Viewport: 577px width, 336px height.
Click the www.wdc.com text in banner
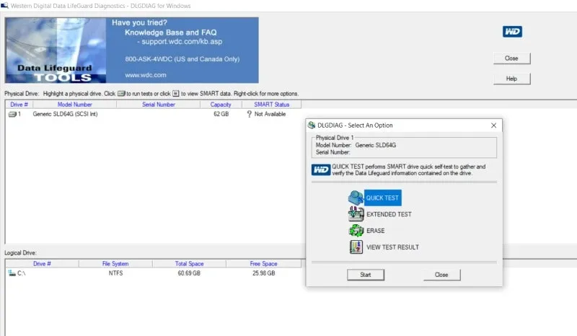146,75
